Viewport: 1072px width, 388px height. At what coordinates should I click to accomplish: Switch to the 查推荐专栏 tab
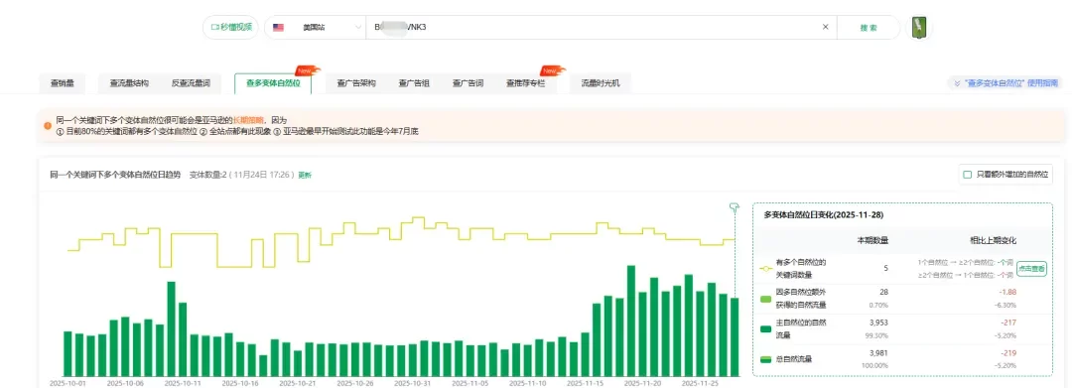point(526,83)
